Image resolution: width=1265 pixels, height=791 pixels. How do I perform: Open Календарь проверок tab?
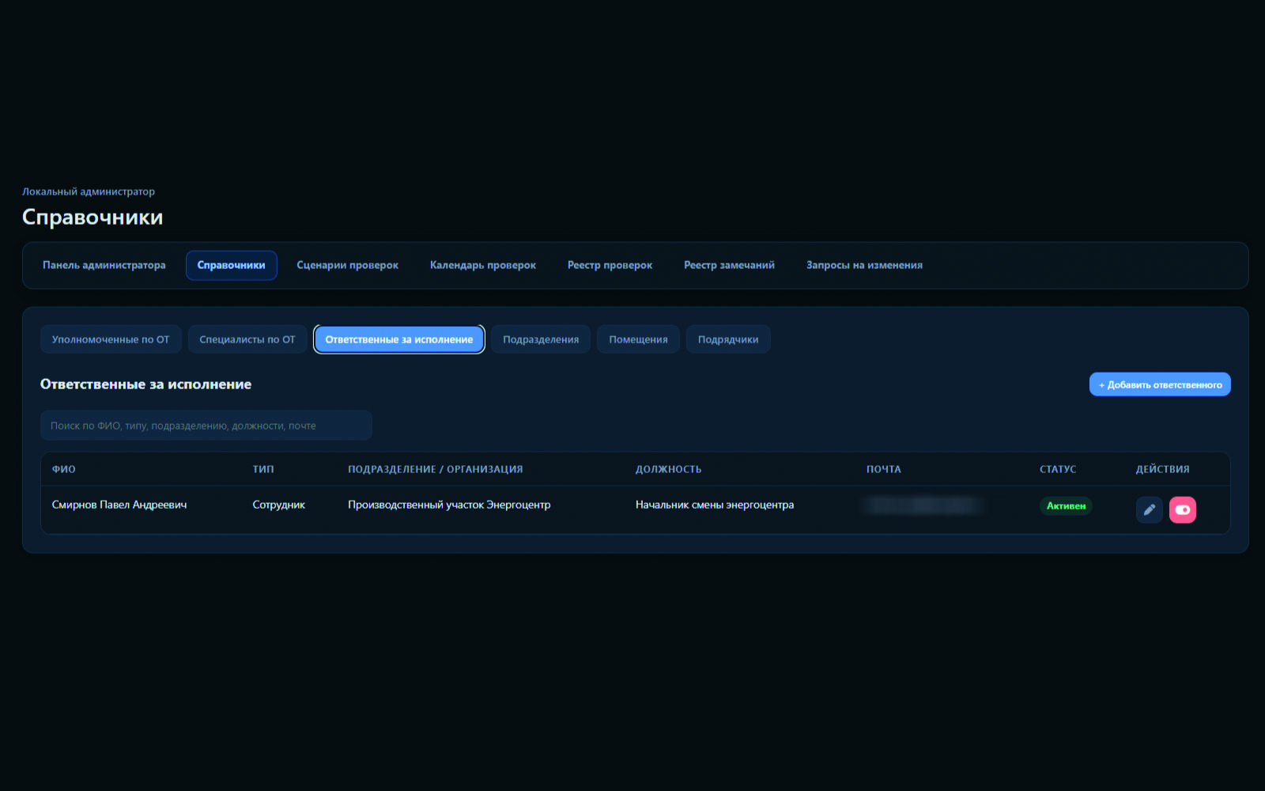point(483,266)
